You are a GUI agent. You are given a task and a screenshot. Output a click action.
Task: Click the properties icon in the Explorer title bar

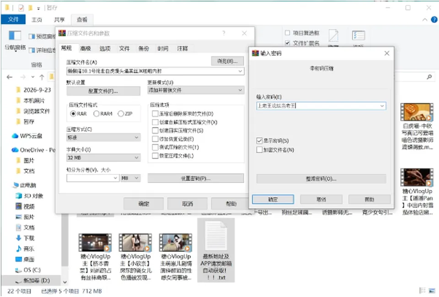click(x=21, y=8)
